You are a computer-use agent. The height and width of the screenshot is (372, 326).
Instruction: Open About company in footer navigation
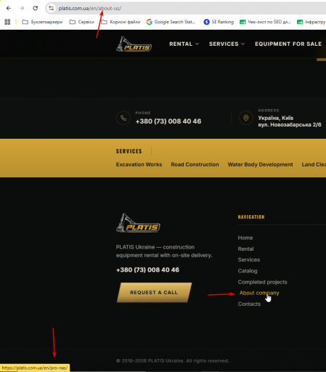[x=259, y=293]
